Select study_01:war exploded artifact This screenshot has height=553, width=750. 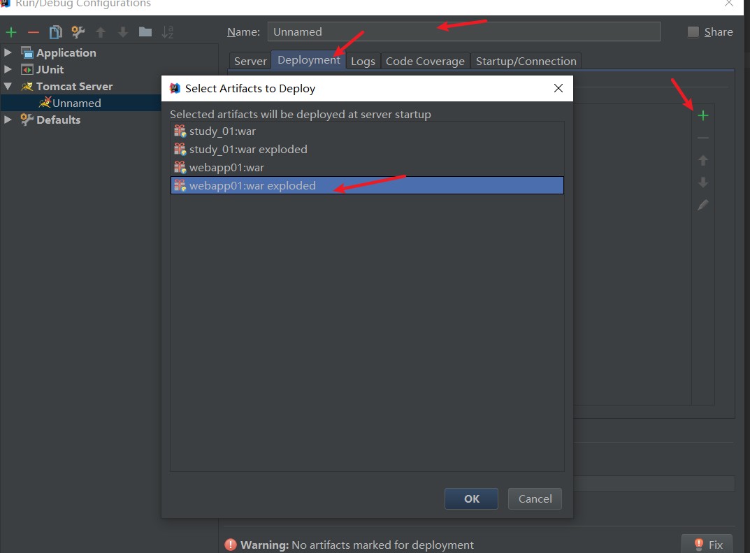point(368,149)
